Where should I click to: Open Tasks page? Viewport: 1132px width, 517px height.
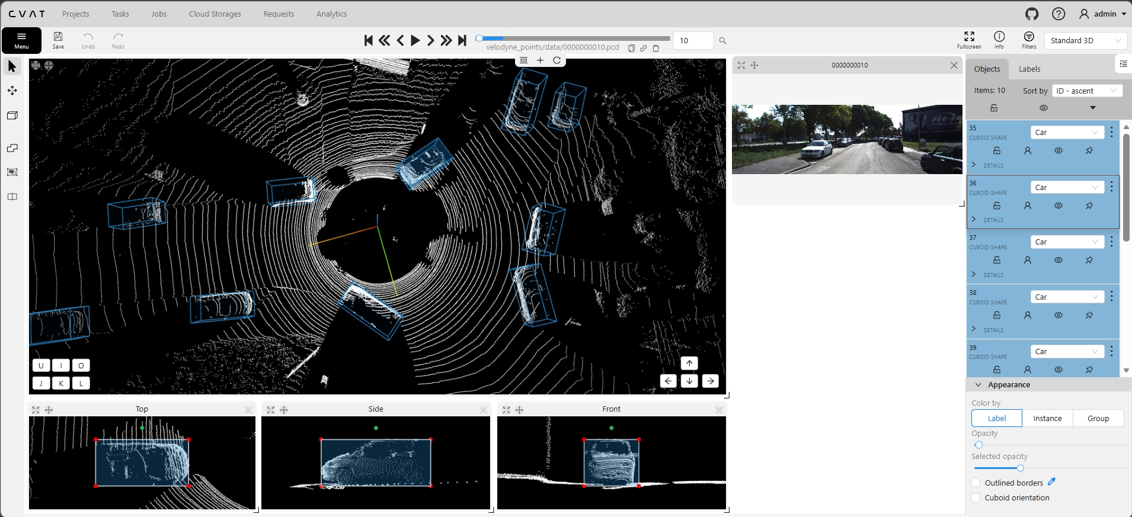[x=120, y=14]
